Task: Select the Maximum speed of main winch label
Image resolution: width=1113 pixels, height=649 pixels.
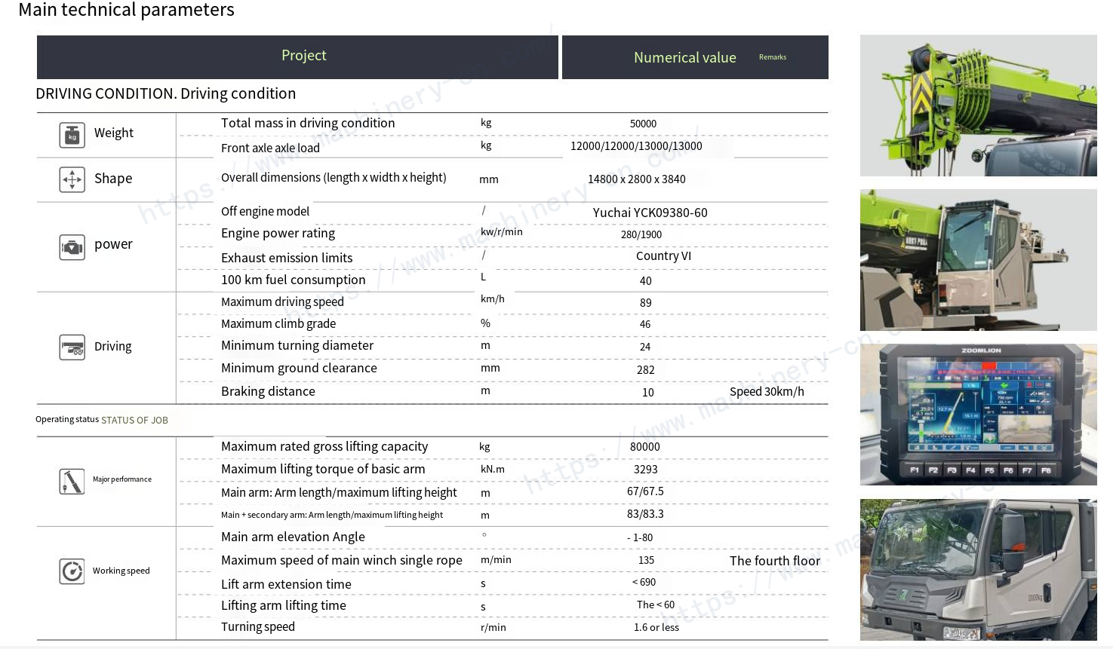Action: pyautogui.click(x=342, y=561)
